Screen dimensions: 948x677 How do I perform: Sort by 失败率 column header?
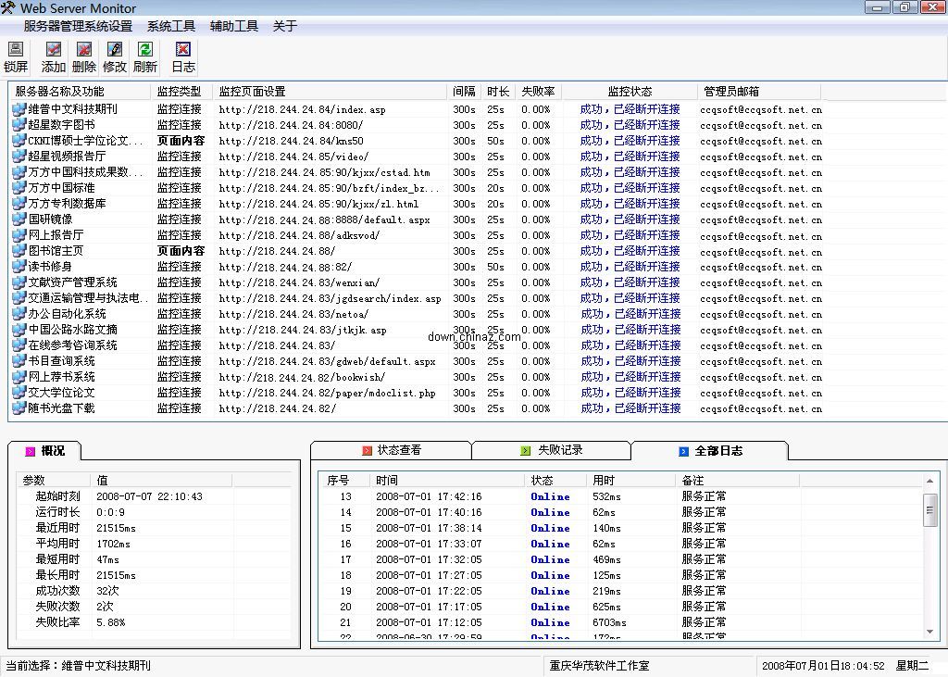pos(538,92)
